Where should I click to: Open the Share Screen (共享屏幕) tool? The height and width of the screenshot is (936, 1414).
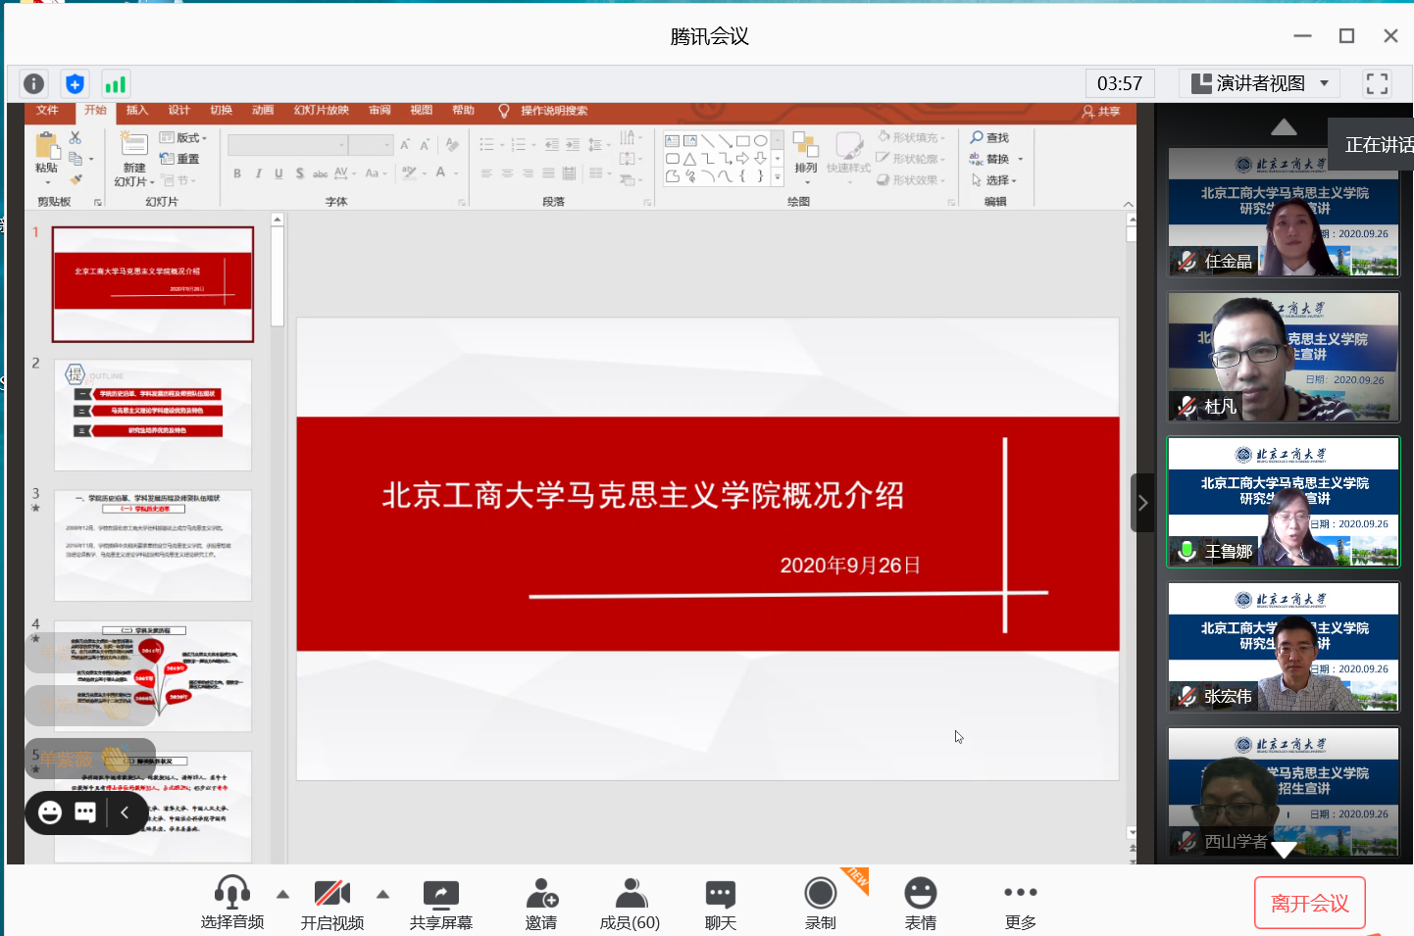440,904
